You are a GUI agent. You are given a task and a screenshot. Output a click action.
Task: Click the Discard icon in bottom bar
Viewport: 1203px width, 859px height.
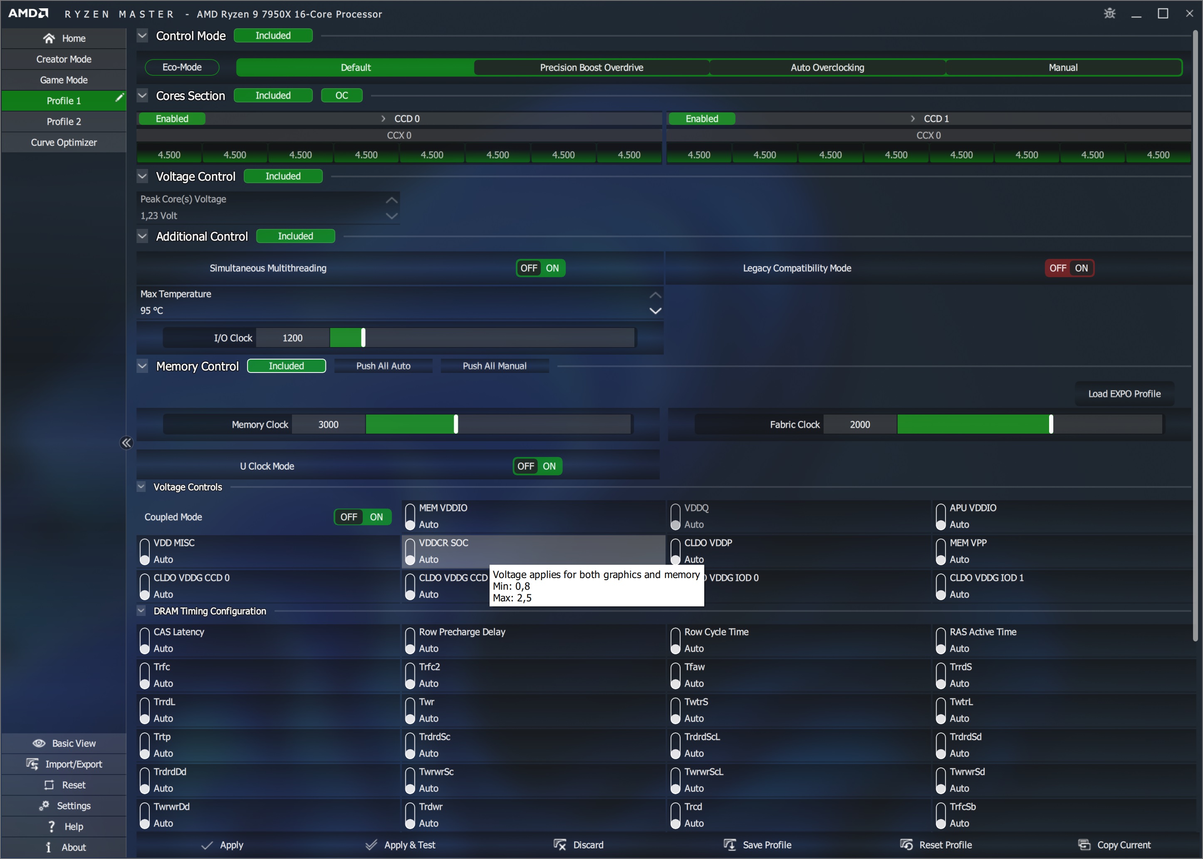pos(560,845)
